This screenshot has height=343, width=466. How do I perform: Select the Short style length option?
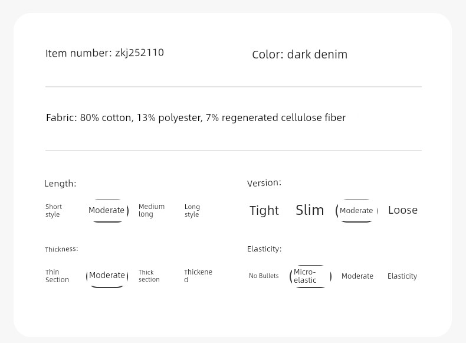(54, 210)
